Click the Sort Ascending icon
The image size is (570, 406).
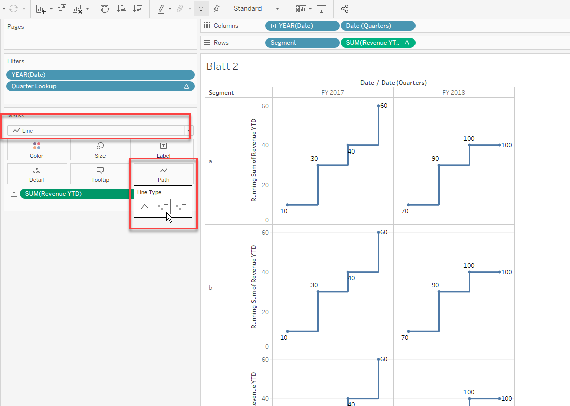point(122,9)
